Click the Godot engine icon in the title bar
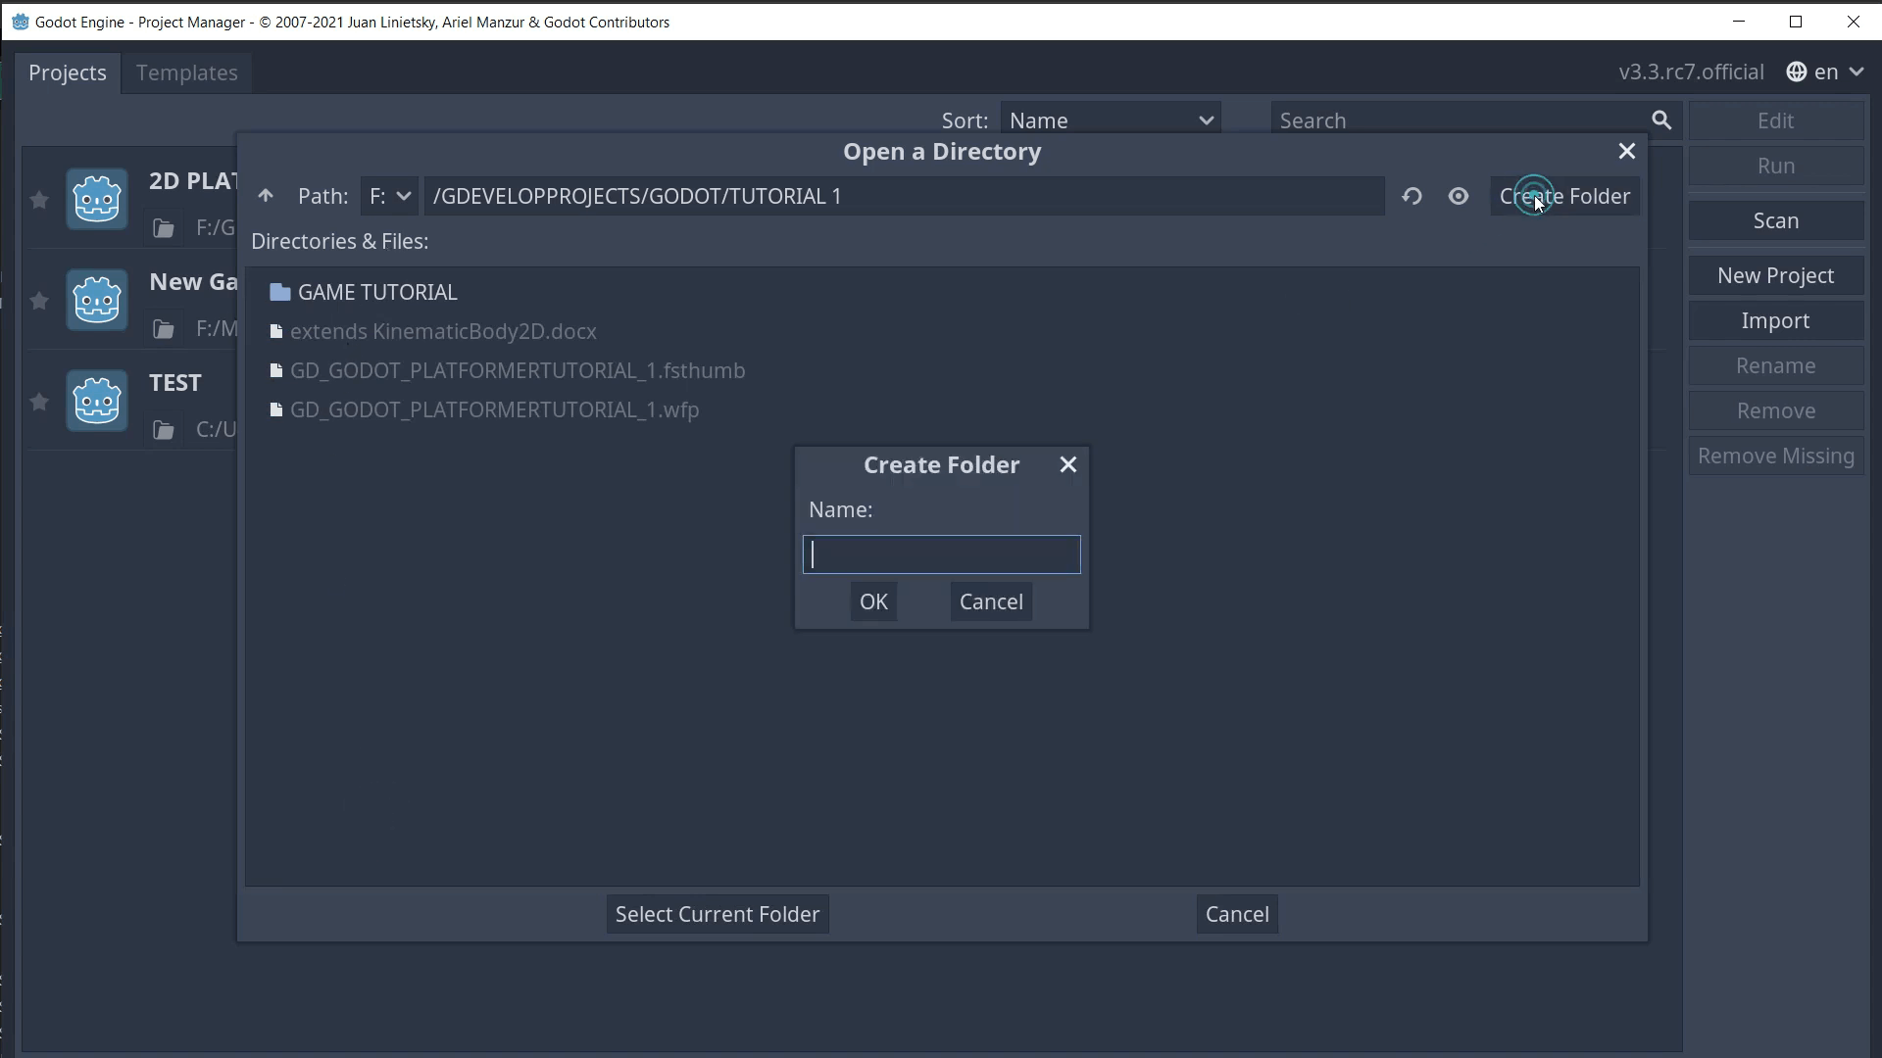This screenshot has width=1882, height=1058. point(20,21)
